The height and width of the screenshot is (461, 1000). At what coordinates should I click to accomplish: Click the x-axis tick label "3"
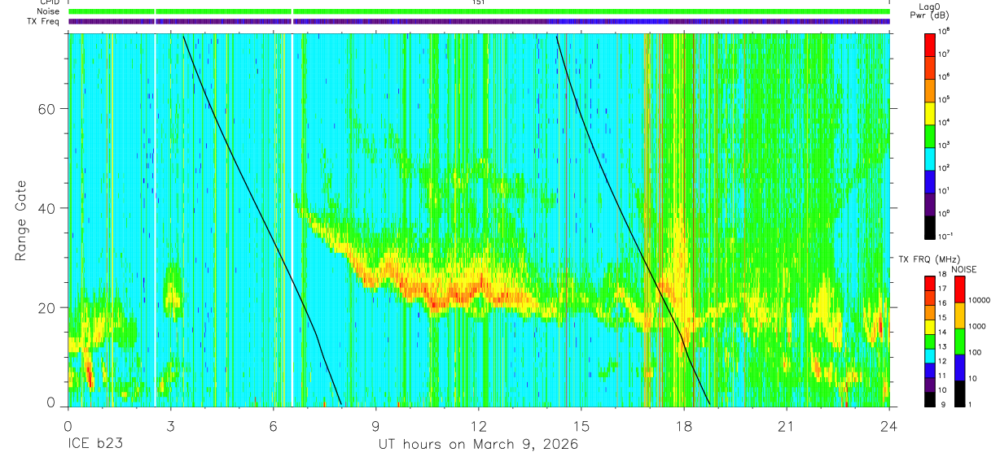click(170, 426)
